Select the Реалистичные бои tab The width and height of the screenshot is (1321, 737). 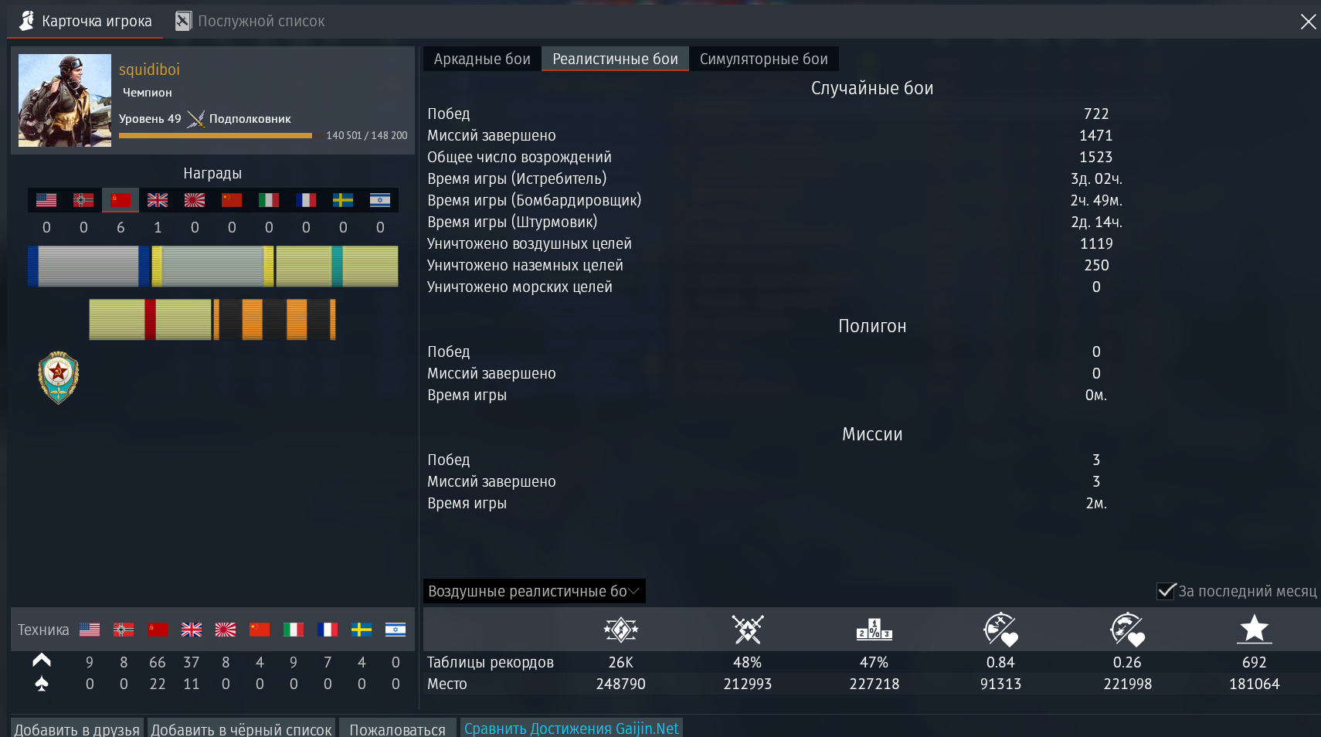(615, 59)
